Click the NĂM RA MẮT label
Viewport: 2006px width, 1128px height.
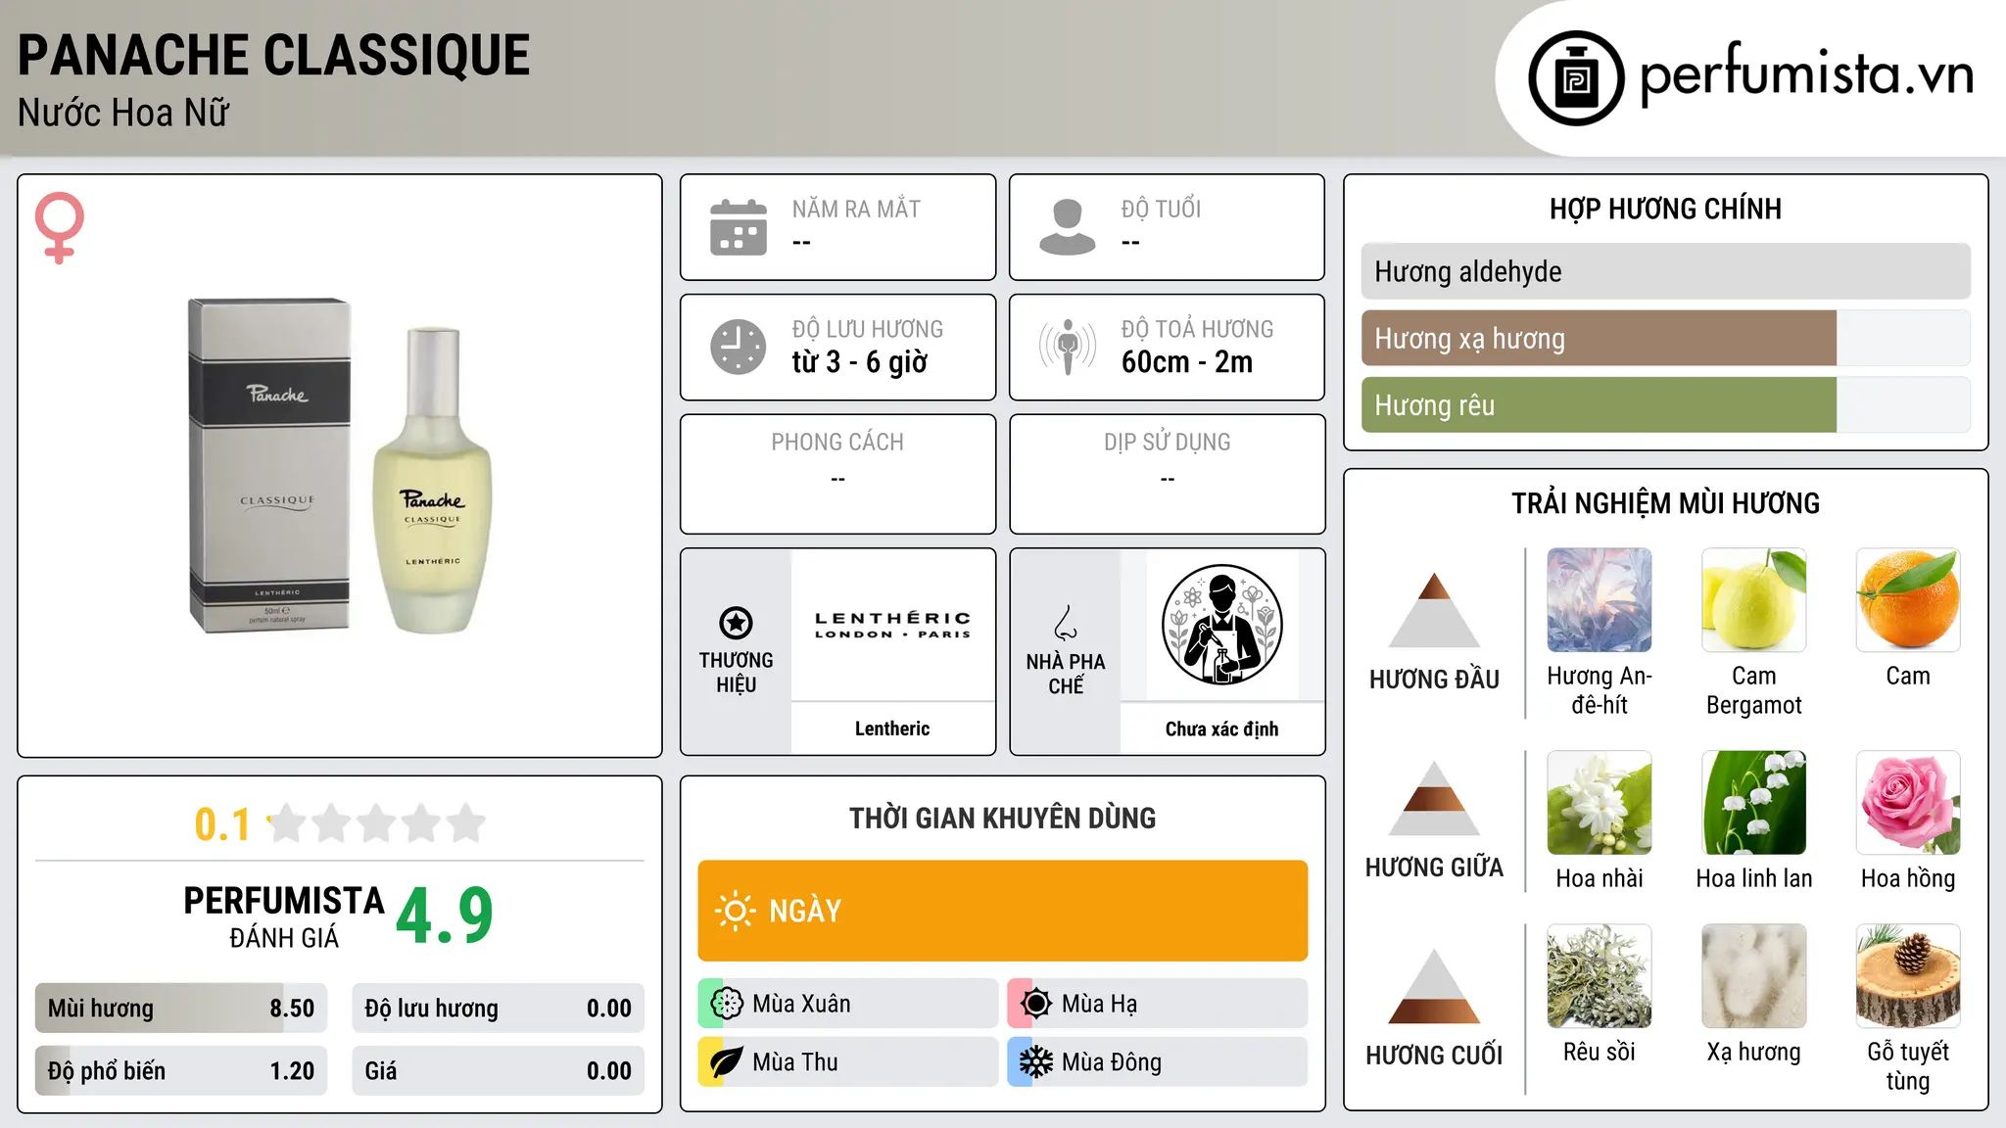pos(856,209)
